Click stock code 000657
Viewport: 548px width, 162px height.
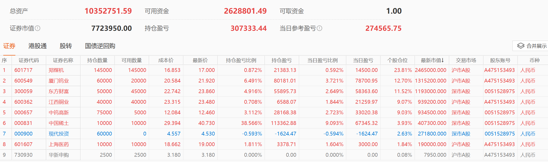coord(23,113)
